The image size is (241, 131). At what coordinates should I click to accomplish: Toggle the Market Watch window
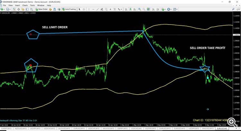point(14,9)
